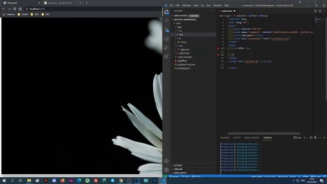327x184 pixels.
Task: Go back in Chrome browser
Action: pyautogui.click(x=4, y=9)
